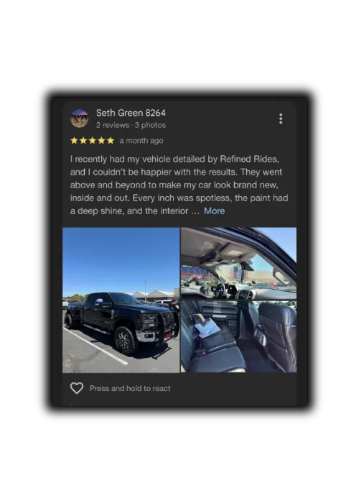Expand the review with More link
Viewport: 359px width, 503px height.
[214, 211]
